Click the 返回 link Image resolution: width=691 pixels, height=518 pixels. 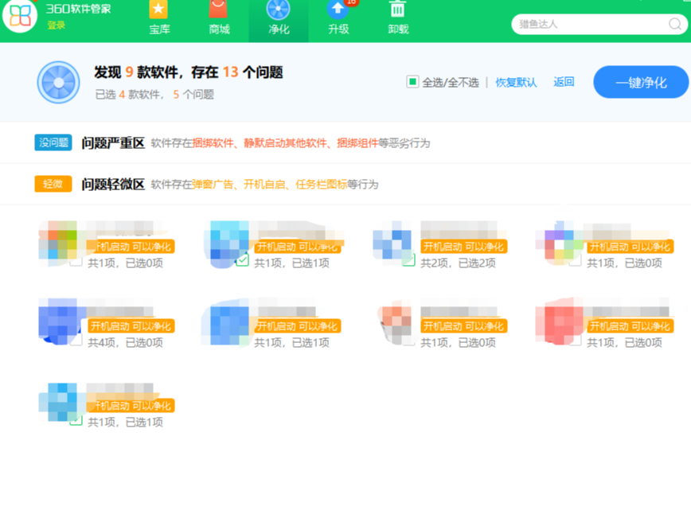[x=564, y=82]
